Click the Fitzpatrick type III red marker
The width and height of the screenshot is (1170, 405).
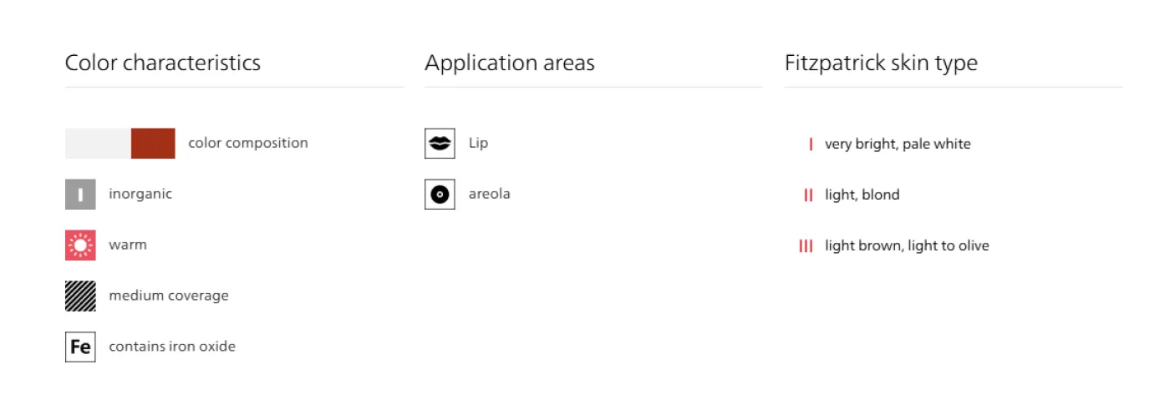coord(806,246)
